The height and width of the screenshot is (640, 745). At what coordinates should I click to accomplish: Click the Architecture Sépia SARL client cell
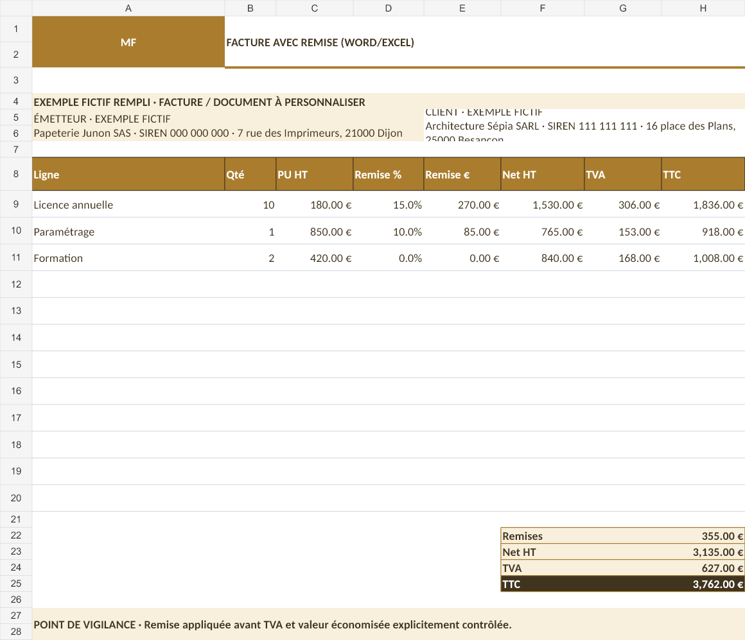[x=584, y=126]
